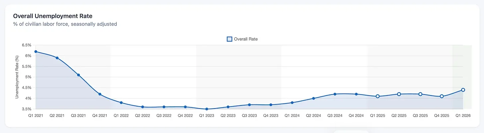Screen dimensions: 484x133
Task: Click the Q1 2026 x-axis label
Action: (463, 116)
